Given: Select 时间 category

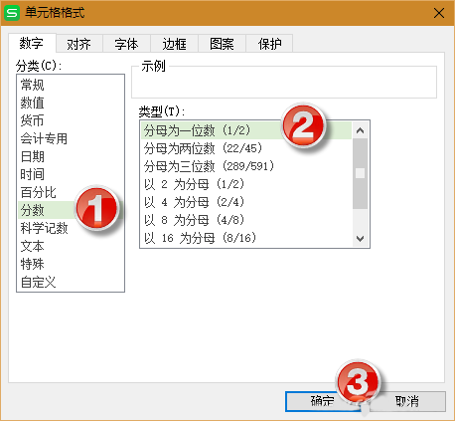Looking at the screenshot, I should pos(71,174).
